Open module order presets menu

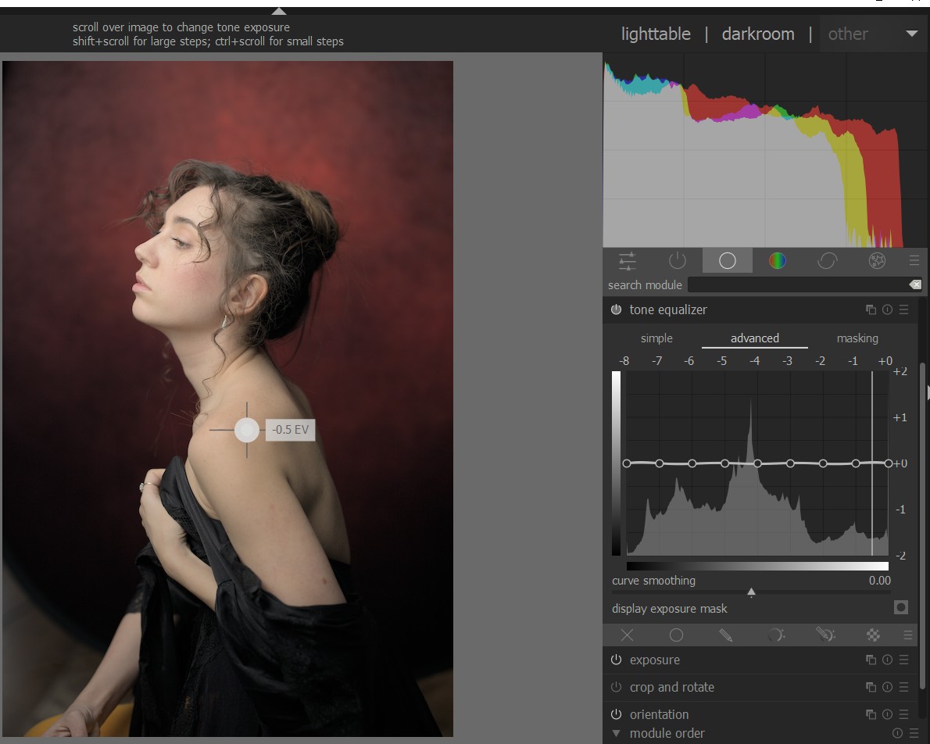tap(914, 733)
